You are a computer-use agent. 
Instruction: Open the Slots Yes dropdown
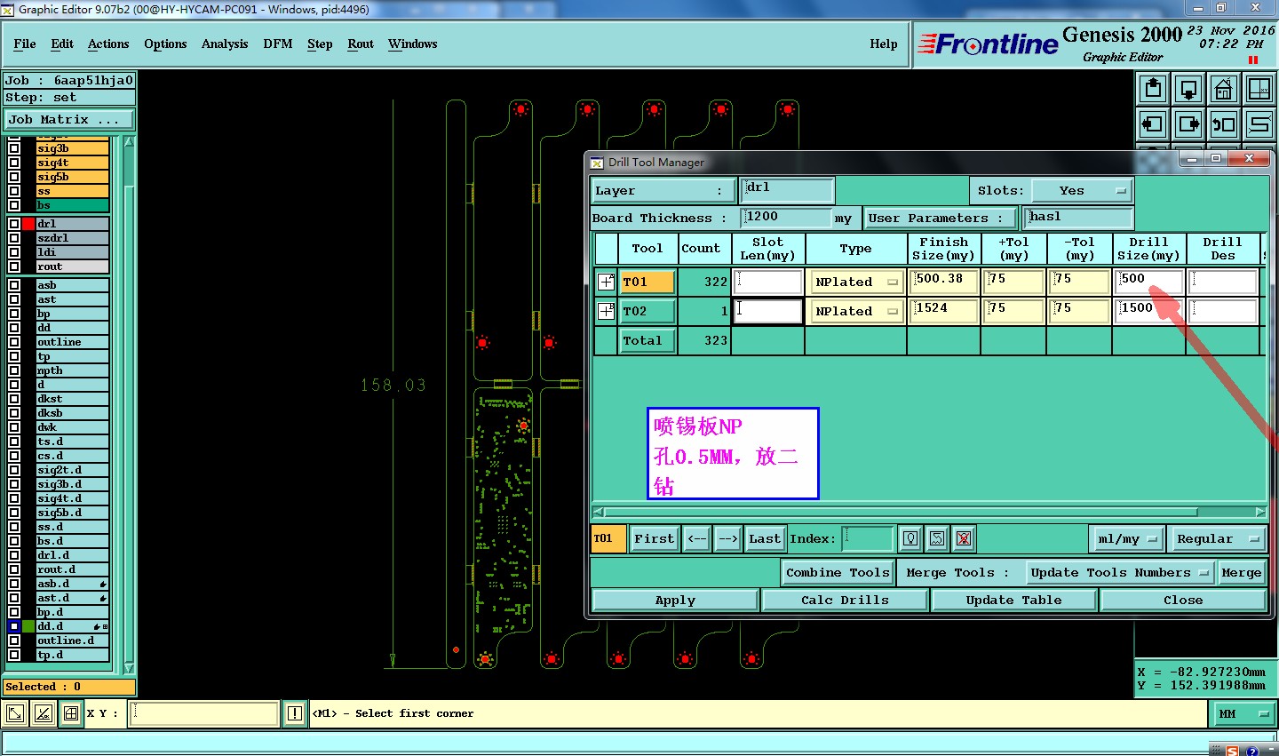point(1082,190)
